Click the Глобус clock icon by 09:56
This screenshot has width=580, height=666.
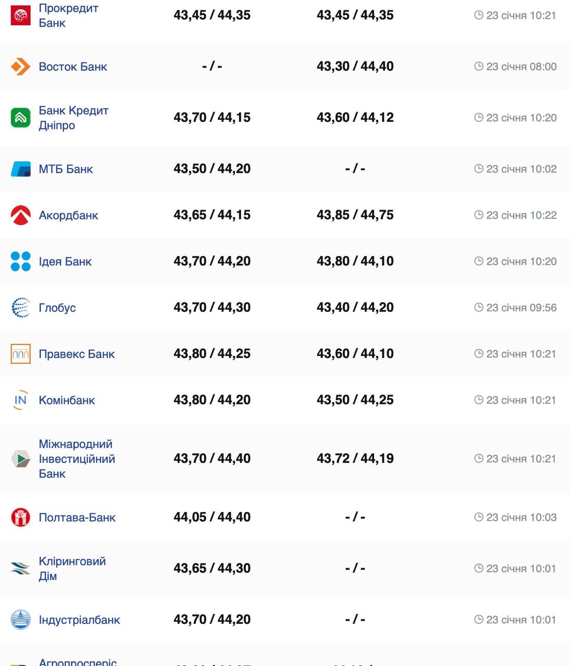[479, 308]
